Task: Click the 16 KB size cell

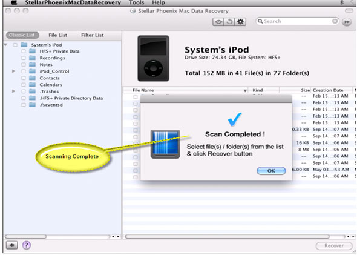Action: tap(303, 143)
